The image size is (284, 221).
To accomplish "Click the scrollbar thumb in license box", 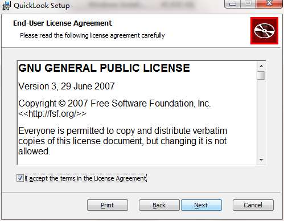I will pyautogui.click(x=261, y=75).
